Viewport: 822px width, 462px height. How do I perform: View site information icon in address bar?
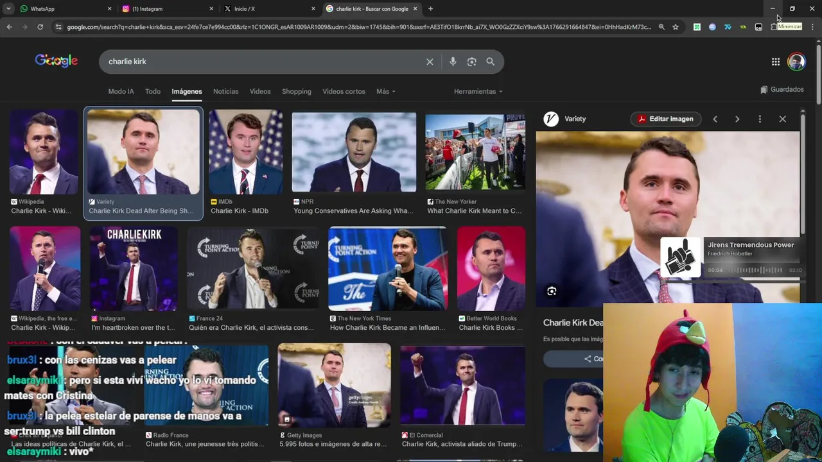click(58, 27)
